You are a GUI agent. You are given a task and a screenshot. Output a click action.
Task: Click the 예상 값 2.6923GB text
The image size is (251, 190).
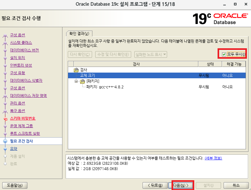click(98, 163)
